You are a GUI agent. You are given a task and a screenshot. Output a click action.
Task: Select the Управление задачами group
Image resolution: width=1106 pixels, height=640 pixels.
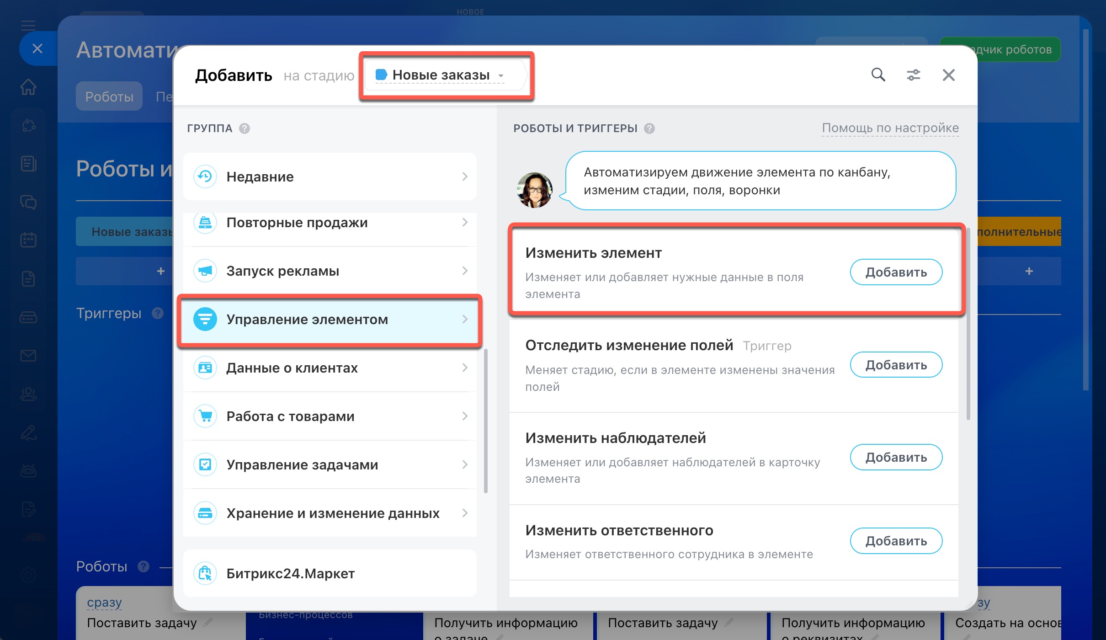click(x=330, y=465)
